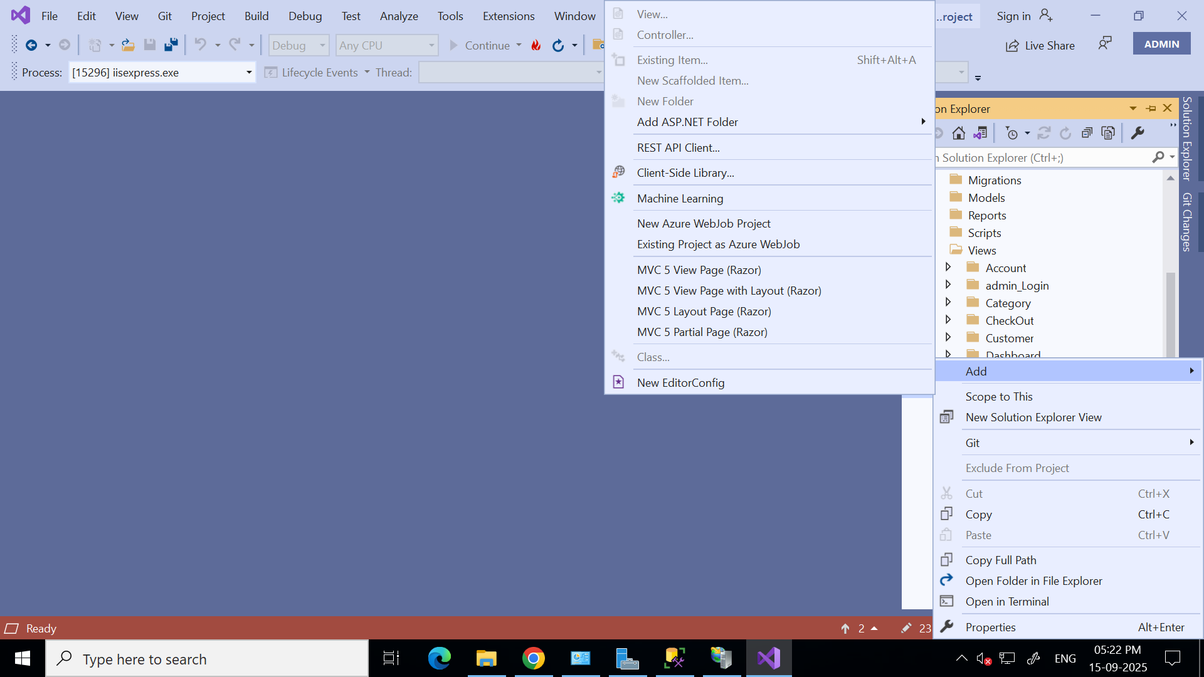This screenshot has width=1204, height=677.
Task: Expand the Category folder in tree
Action: tap(948, 303)
